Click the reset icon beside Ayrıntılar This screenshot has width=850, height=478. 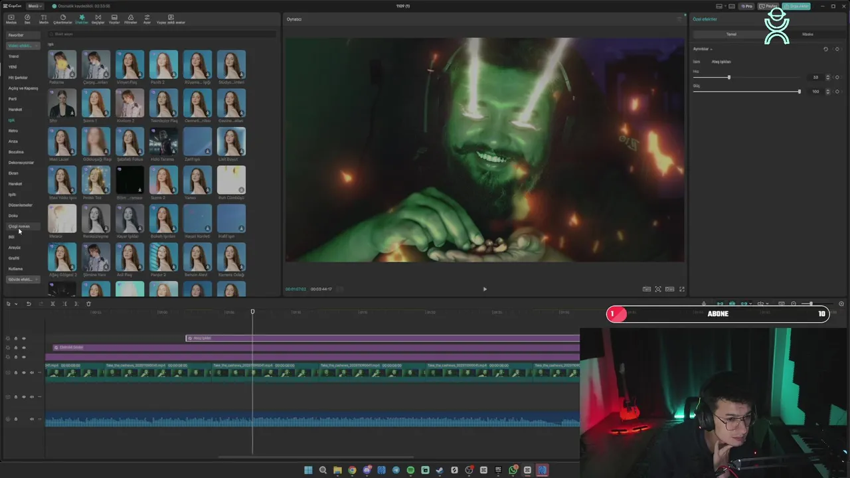coord(825,49)
